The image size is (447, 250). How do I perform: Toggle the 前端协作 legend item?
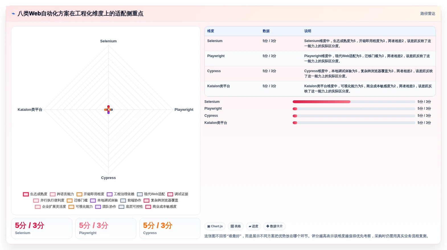131,201
